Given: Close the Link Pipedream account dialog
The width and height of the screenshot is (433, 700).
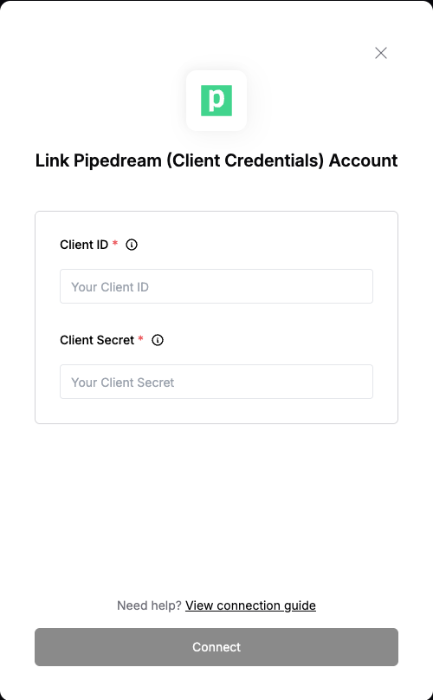Looking at the screenshot, I should 381,53.
